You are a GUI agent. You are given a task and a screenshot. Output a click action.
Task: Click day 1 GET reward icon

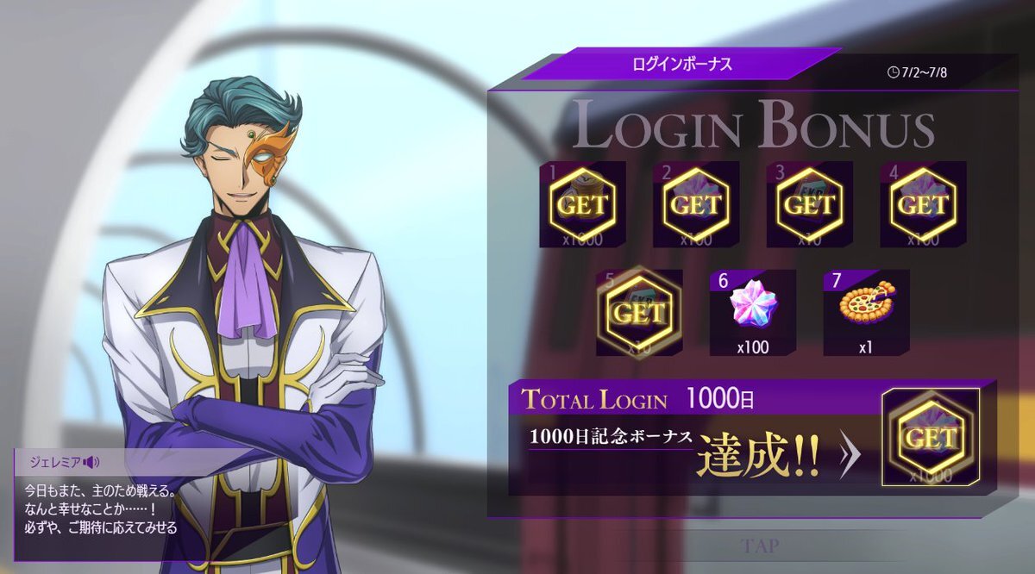[x=582, y=204]
